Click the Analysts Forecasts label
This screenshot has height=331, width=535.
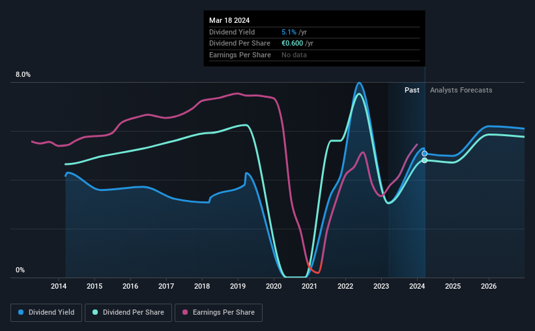pos(461,90)
